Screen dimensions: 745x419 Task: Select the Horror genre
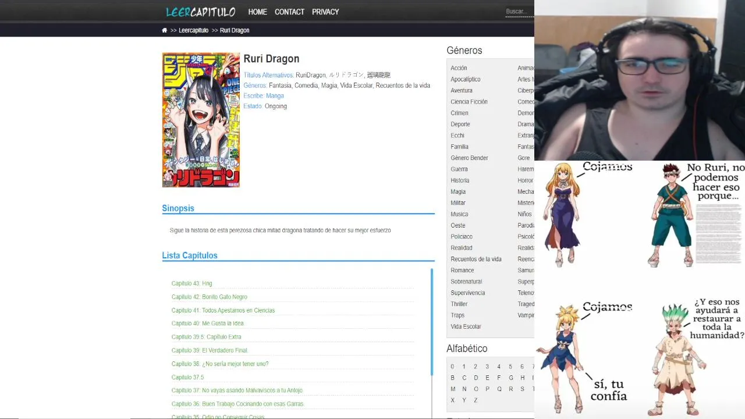(x=525, y=180)
